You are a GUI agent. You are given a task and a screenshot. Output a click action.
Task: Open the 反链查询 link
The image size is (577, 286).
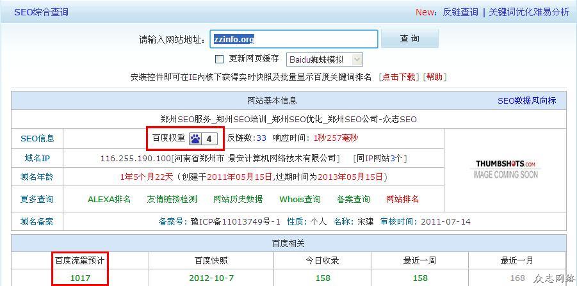click(x=460, y=12)
